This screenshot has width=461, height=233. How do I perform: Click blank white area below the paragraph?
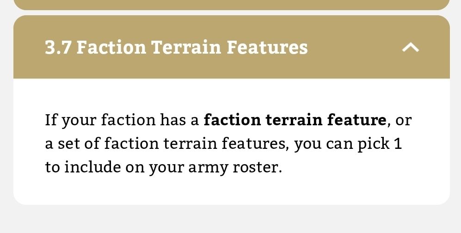coord(231,190)
